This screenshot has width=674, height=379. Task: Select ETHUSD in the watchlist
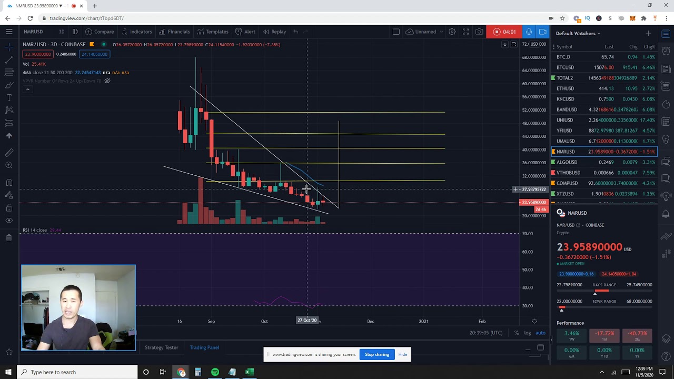[603, 88]
